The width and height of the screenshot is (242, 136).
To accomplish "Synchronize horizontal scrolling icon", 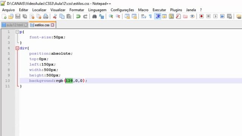I will coord(134,16).
